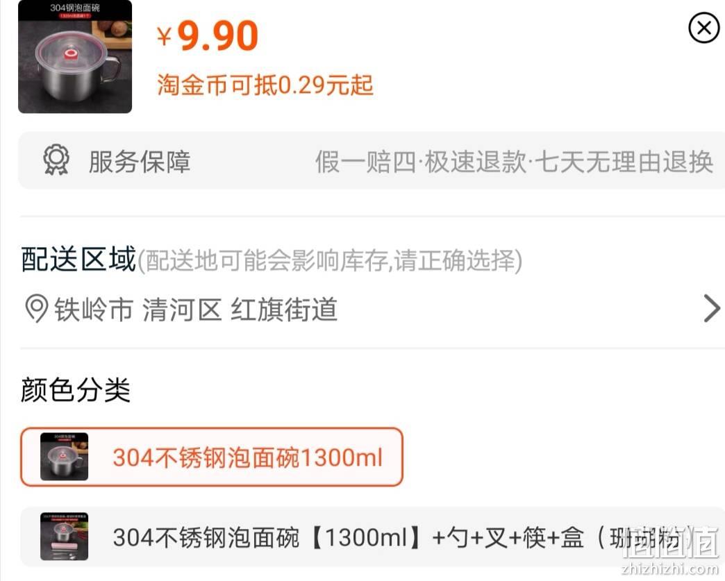Select option 304不锈钢泡面碗1300ml
This screenshot has width=725, height=581.
(x=212, y=457)
